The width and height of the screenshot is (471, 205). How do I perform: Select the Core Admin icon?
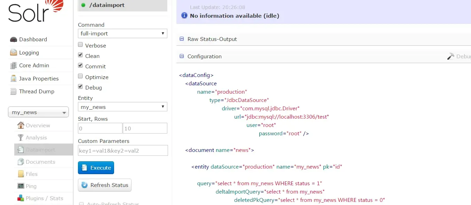(x=14, y=66)
